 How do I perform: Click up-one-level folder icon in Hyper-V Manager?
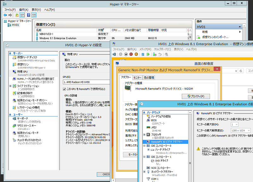coord(17,15)
